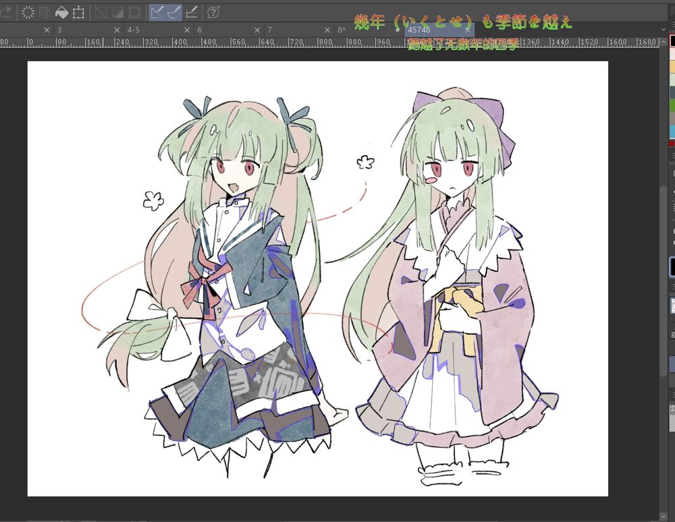The width and height of the screenshot is (675, 522).
Task: Pick the light blue color swatch
Action: tap(672, 131)
